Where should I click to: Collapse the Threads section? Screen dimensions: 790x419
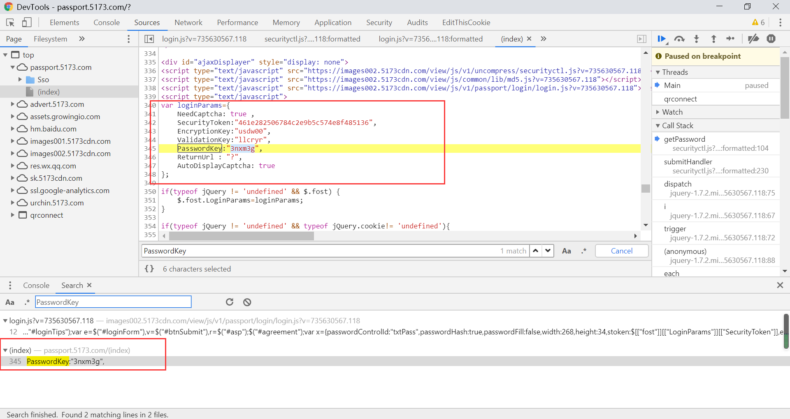coord(658,72)
